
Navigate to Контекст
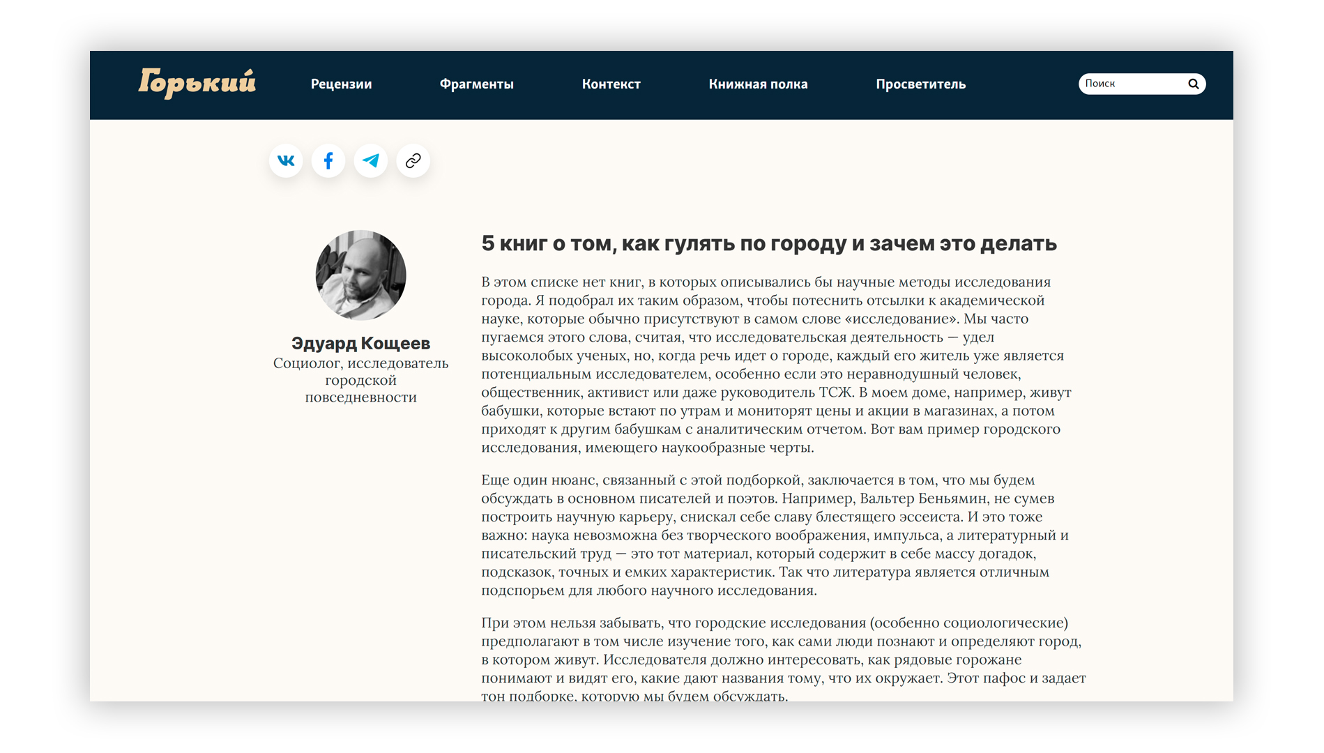611,84
